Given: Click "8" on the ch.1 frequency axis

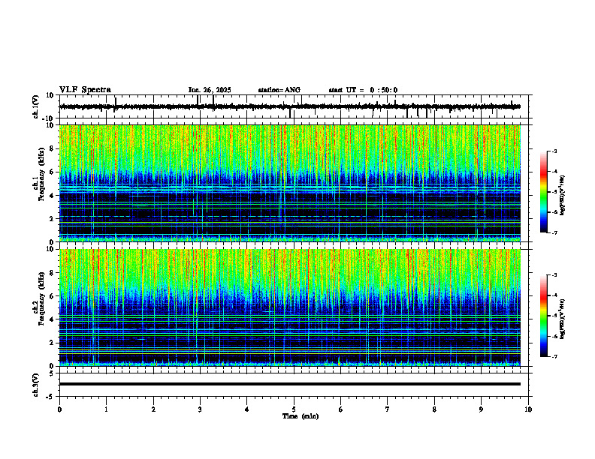Looking at the screenshot, I should tap(53, 148).
